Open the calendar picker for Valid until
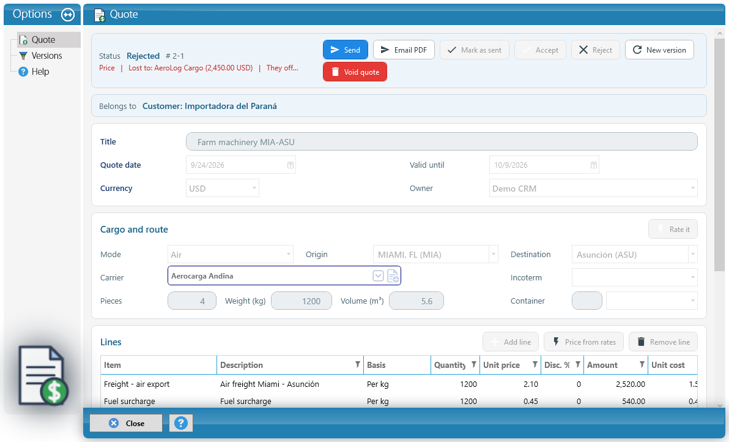 (x=593, y=165)
